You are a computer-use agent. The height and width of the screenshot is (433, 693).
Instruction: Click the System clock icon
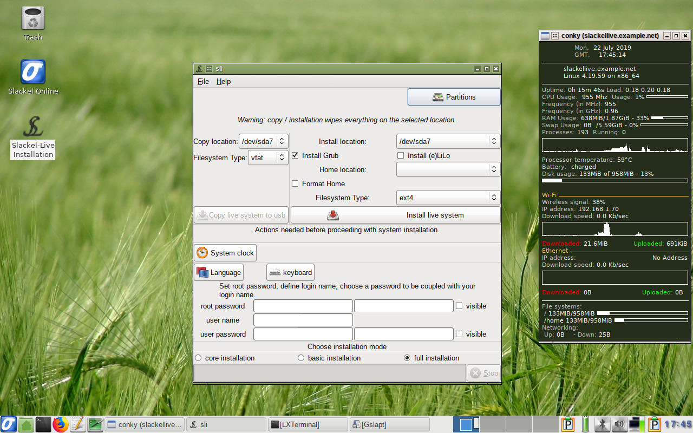(x=225, y=252)
